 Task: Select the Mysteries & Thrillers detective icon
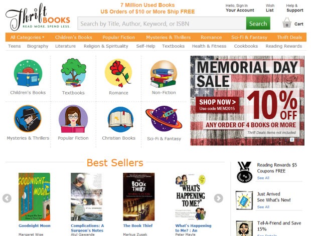28,119
